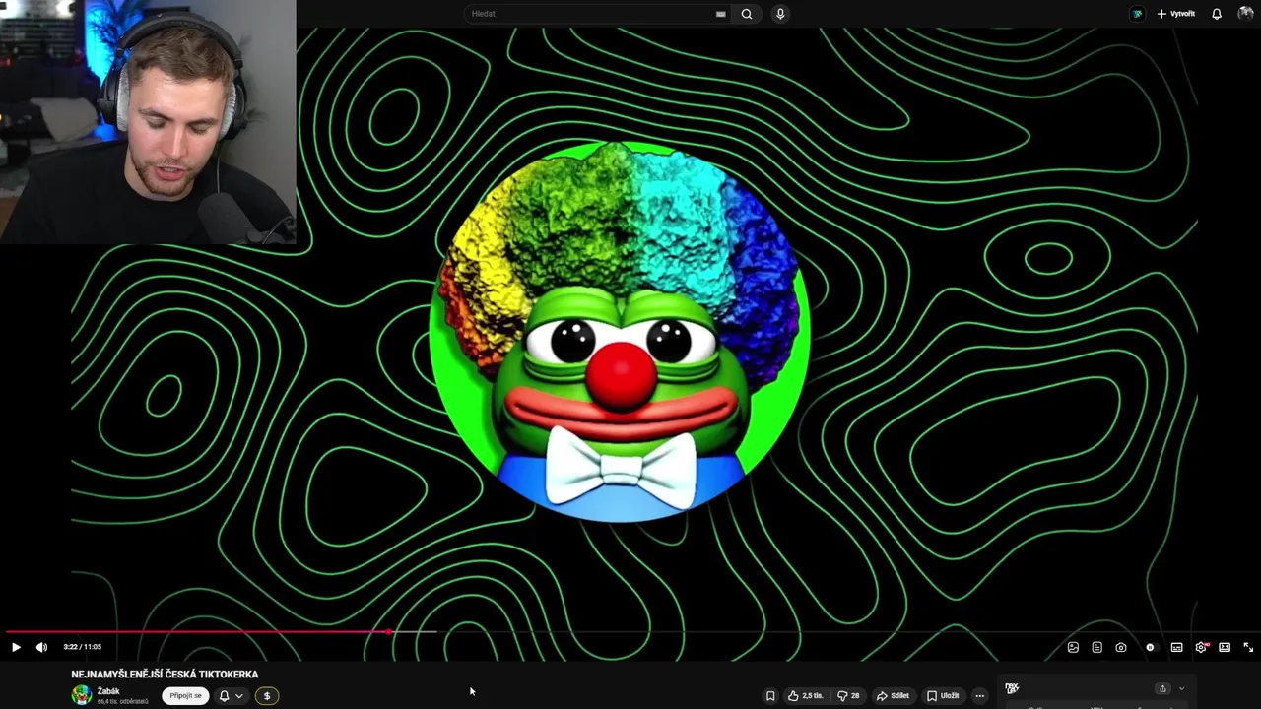Click the search magnifier button

[747, 14]
